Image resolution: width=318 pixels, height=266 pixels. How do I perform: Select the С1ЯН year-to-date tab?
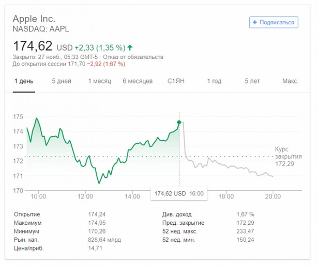pos(176,81)
